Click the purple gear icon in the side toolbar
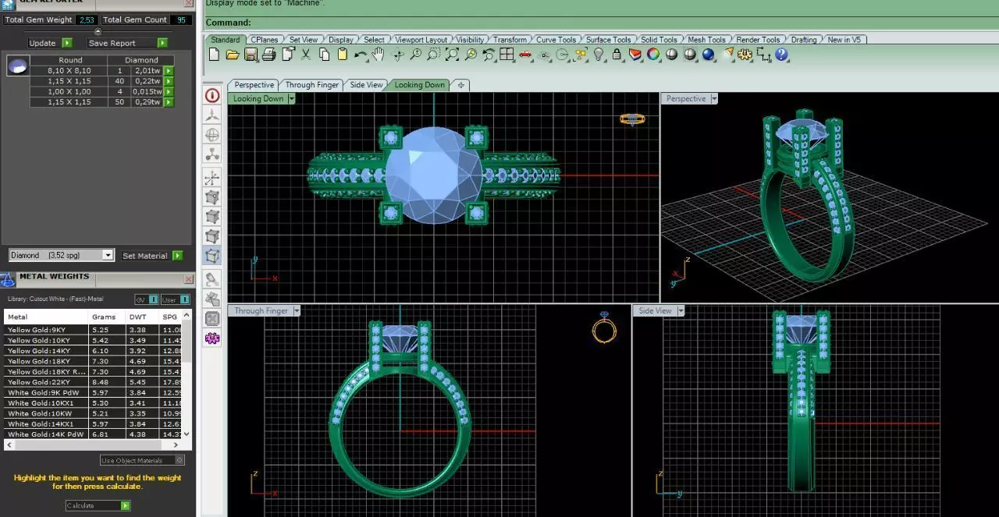This screenshot has height=517, width=999. [212, 338]
